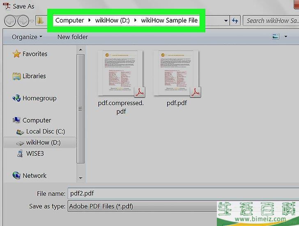Click the Search wikiHow Sample File box

click(x=271, y=21)
